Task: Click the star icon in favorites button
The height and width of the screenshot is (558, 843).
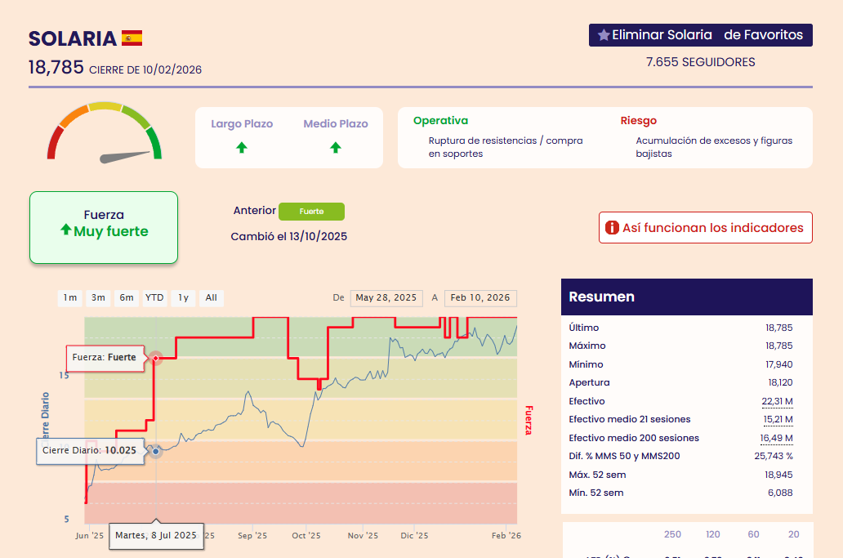Action: pyautogui.click(x=604, y=35)
